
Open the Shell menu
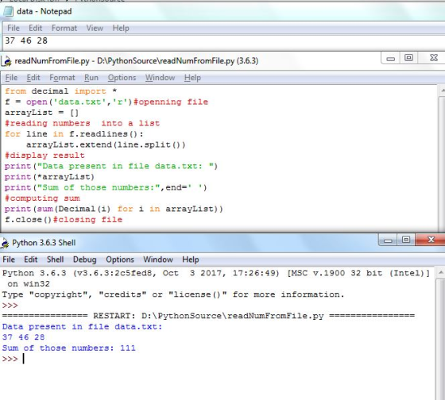pos(55,260)
